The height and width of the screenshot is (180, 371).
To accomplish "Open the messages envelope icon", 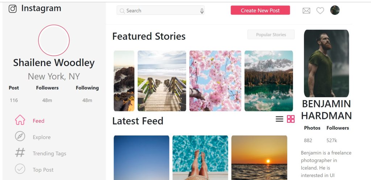I will click(x=306, y=11).
